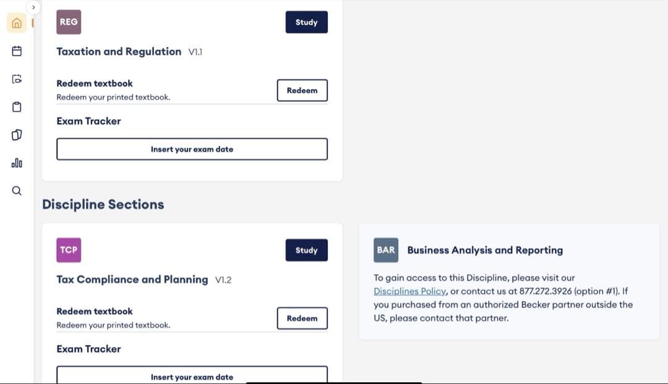Image resolution: width=668 pixels, height=384 pixels.
Task: Study Taxation and Regulation
Action: pos(306,22)
